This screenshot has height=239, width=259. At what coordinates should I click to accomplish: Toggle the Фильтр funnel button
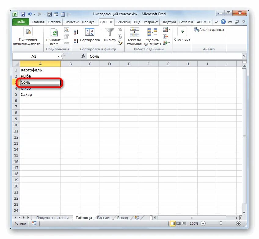point(110,35)
